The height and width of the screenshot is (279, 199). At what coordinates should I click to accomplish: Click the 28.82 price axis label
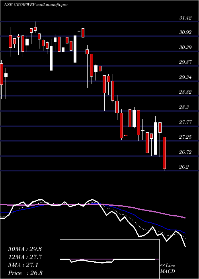pyautogui.click(x=185, y=92)
